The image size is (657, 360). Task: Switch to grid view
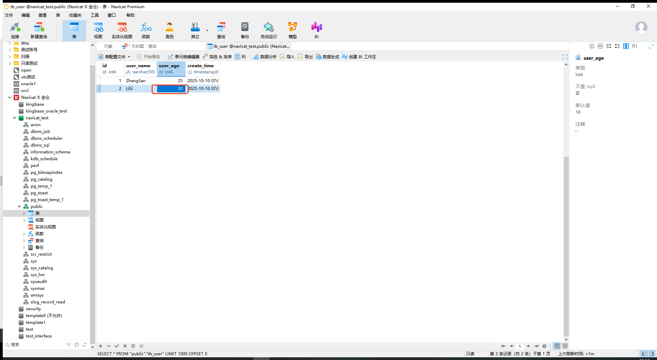[x=557, y=346]
